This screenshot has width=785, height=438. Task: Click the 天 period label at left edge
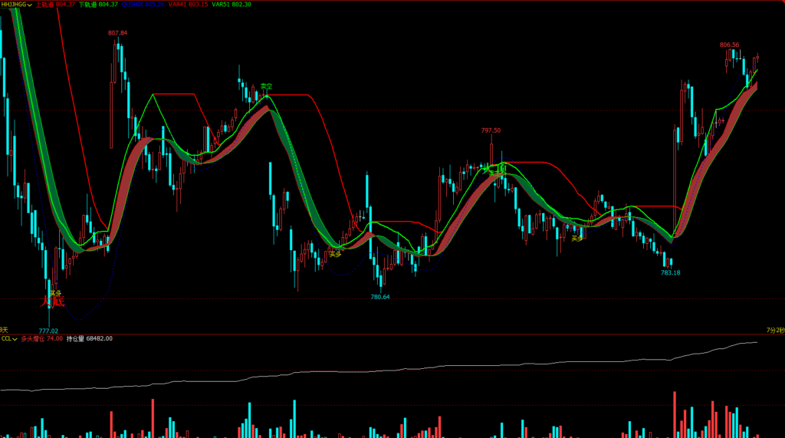pos(3,330)
